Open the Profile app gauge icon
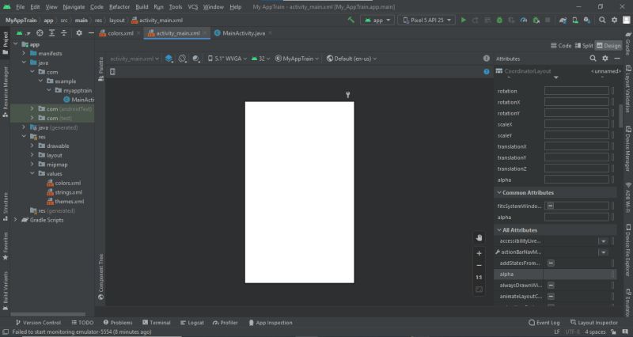 (x=524, y=20)
